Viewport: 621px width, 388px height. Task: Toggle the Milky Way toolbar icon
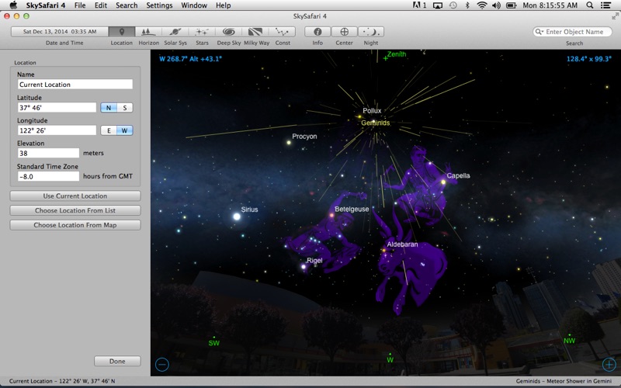255,32
